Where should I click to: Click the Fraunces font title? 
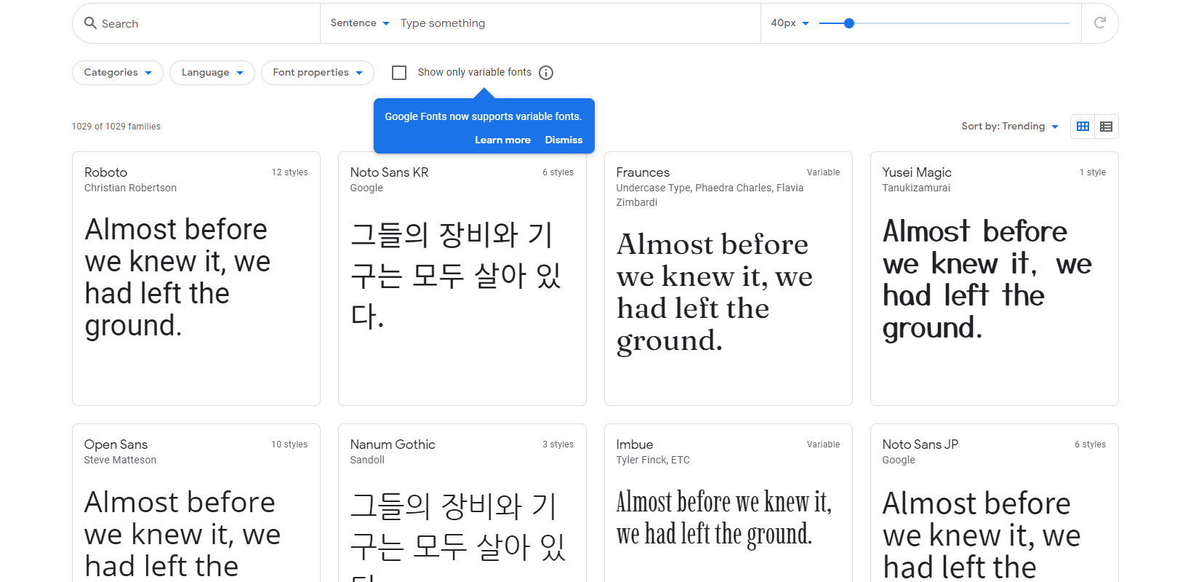(x=643, y=172)
